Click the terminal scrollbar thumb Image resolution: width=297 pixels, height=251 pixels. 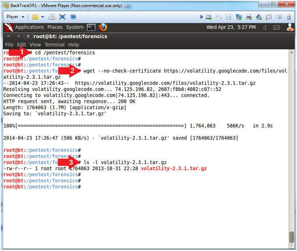point(291,237)
